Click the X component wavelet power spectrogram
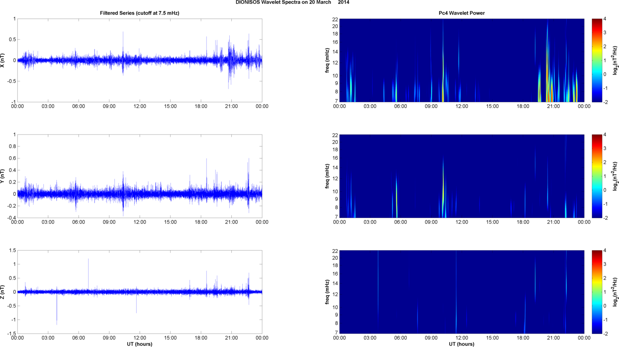 point(462,61)
